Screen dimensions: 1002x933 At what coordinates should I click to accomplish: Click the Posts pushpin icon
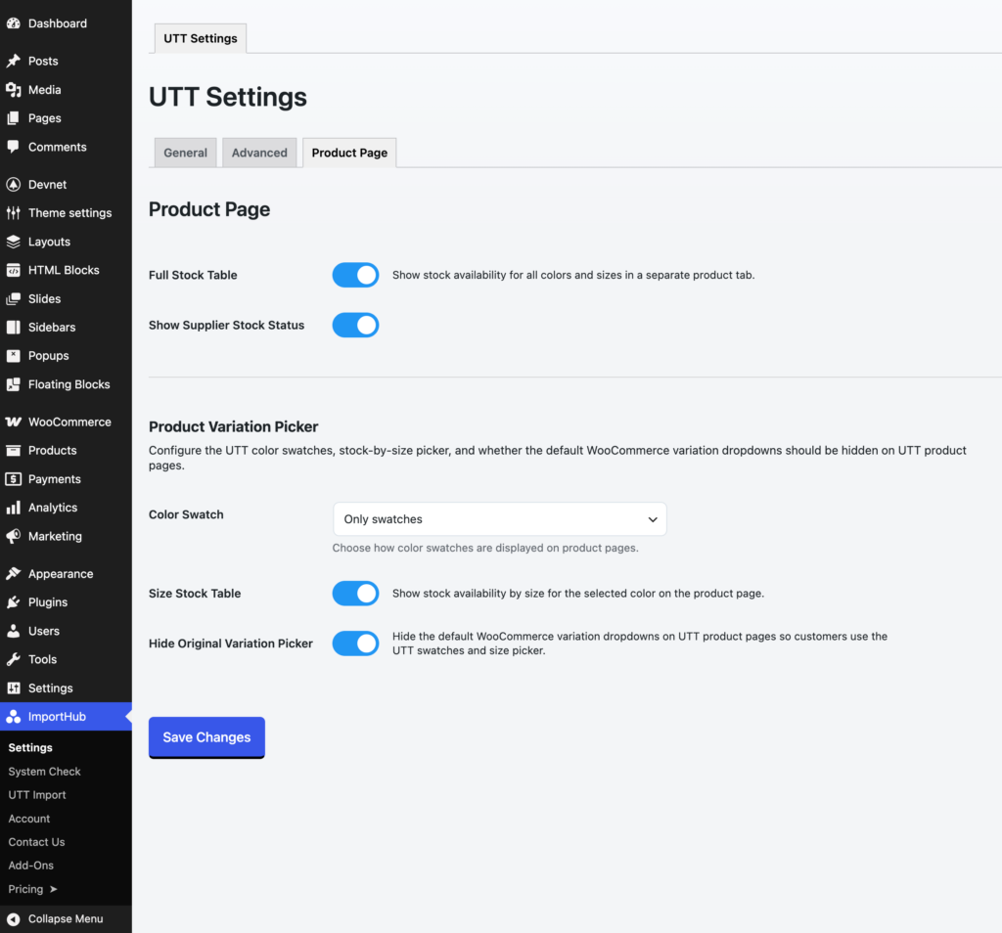click(x=14, y=62)
